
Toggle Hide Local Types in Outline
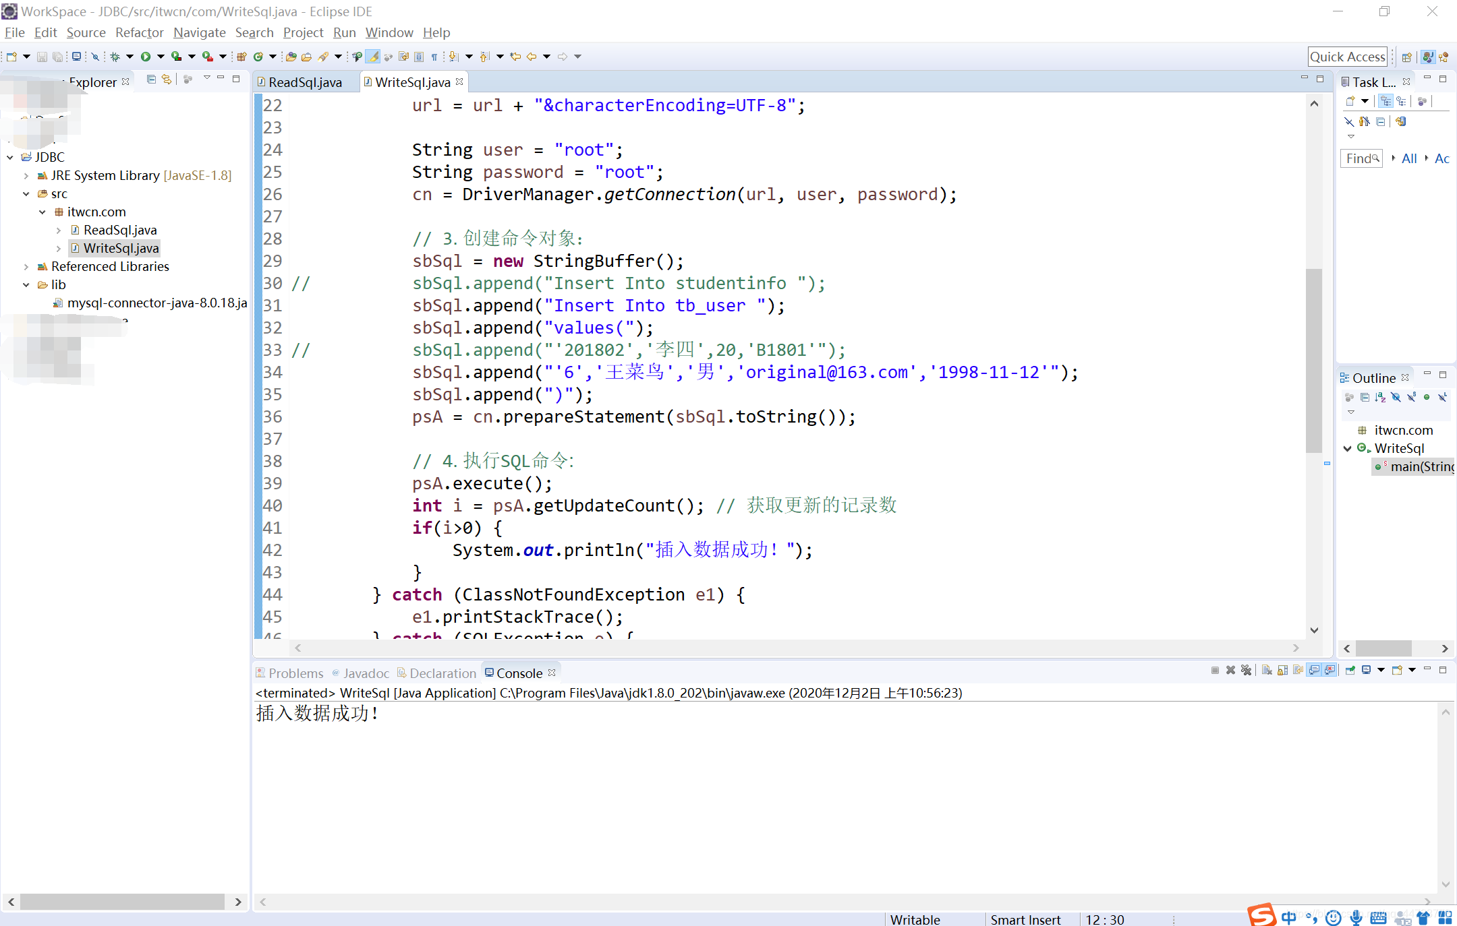tap(1443, 397)
